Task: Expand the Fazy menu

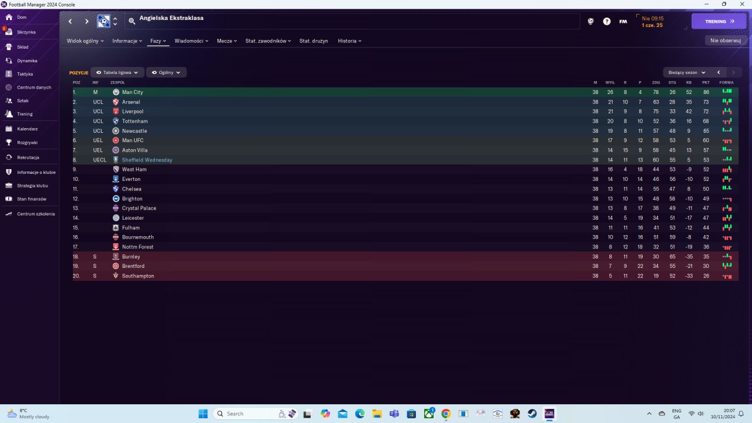Action: 158,41
